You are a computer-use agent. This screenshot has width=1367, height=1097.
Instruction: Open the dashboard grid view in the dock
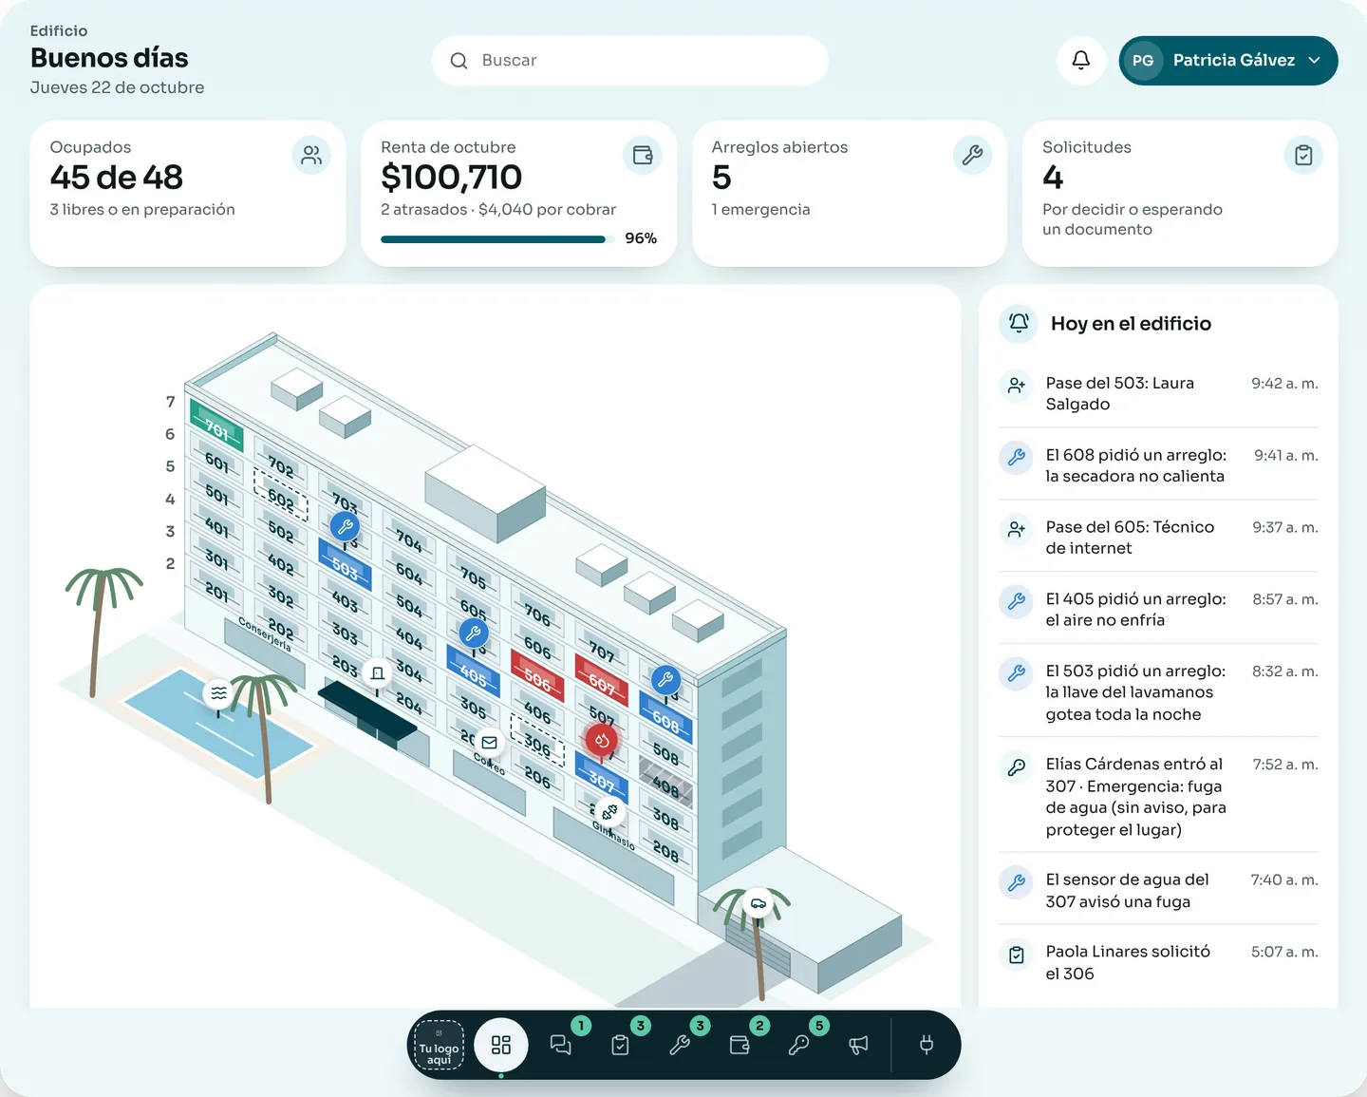click(x=501, y=1045)
